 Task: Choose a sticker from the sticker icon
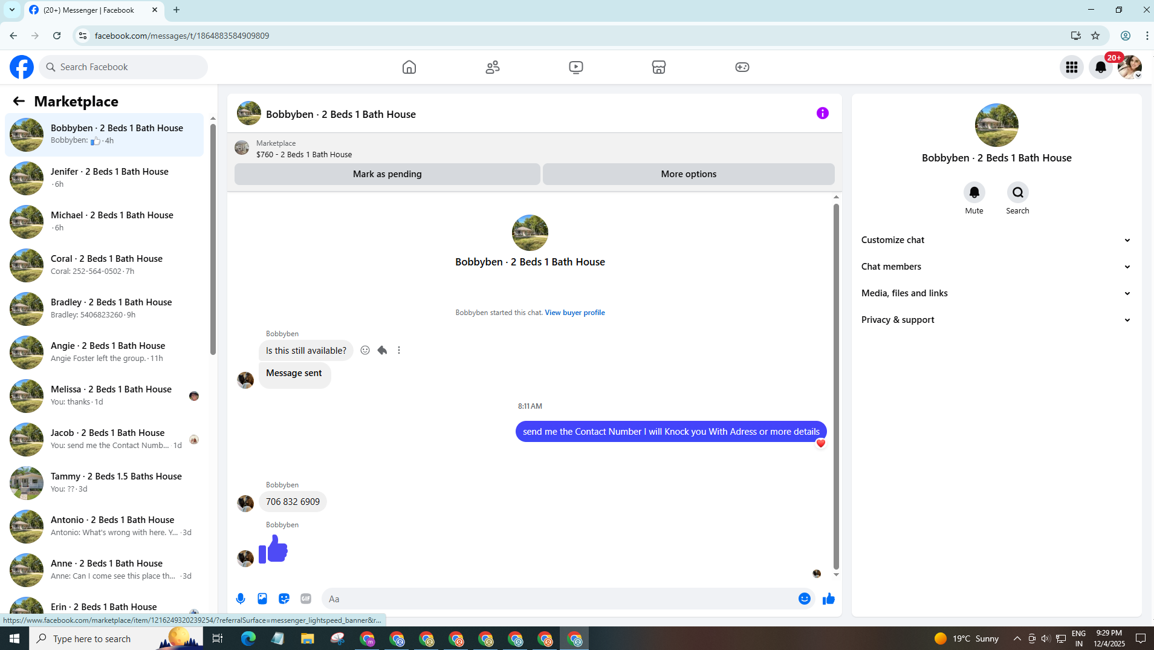click(284, 599)
